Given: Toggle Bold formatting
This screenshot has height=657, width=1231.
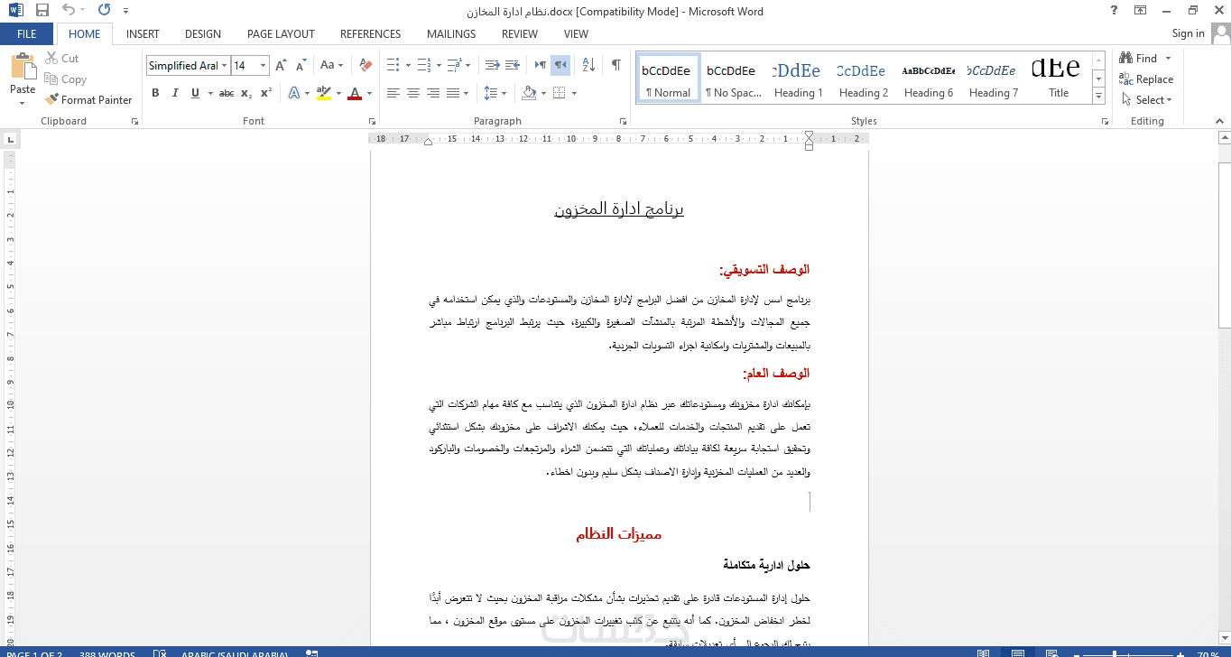Looking at the screenshot, I should coord(155,93).
